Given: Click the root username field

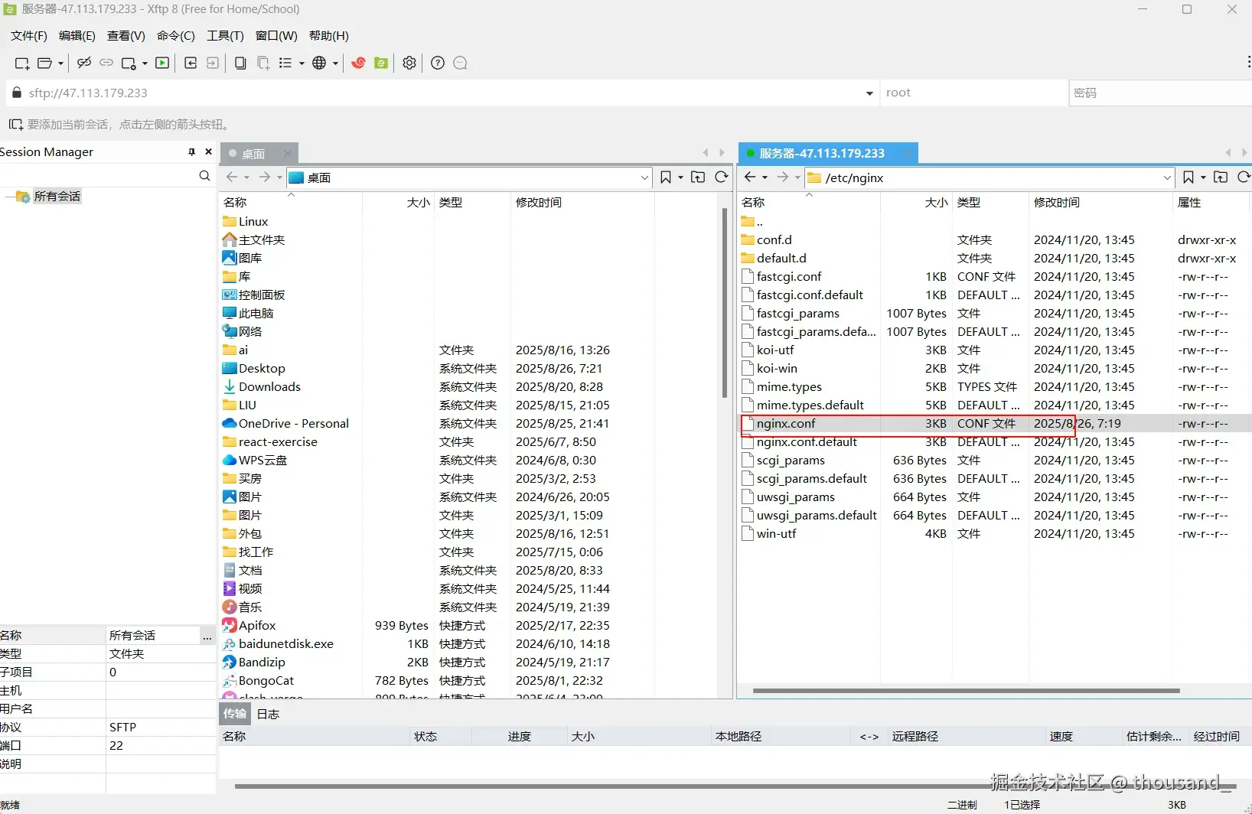Looking at the screenshot, I should 973,93.
